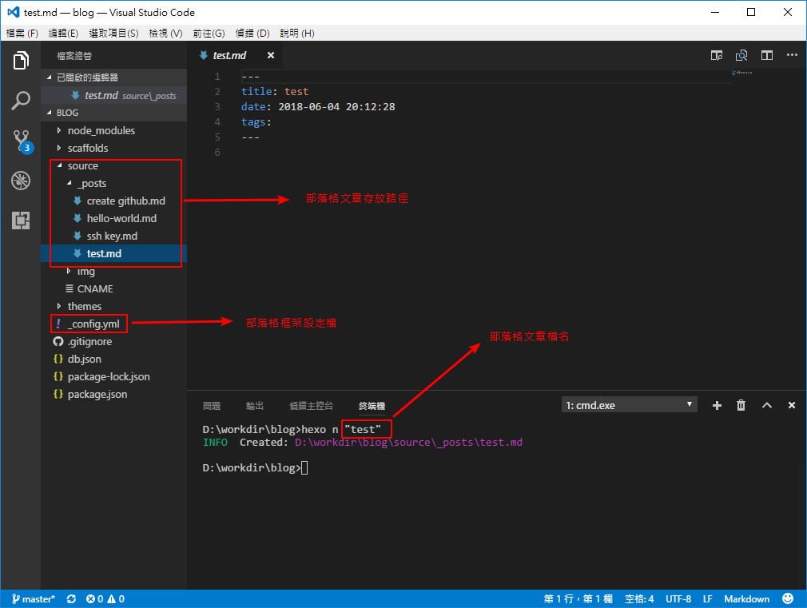
Task: Maximize the terminal panel with up chevron
Action: pos(767,405)
